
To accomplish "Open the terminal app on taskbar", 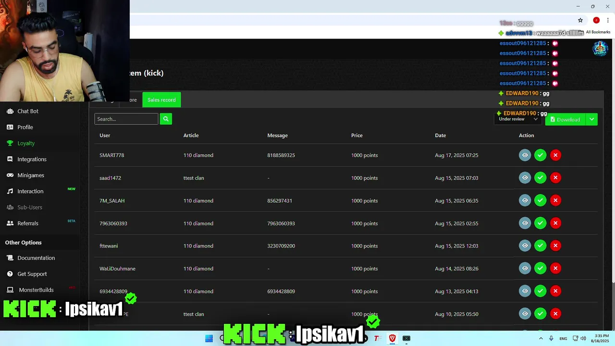I will [x=406, y=338].
